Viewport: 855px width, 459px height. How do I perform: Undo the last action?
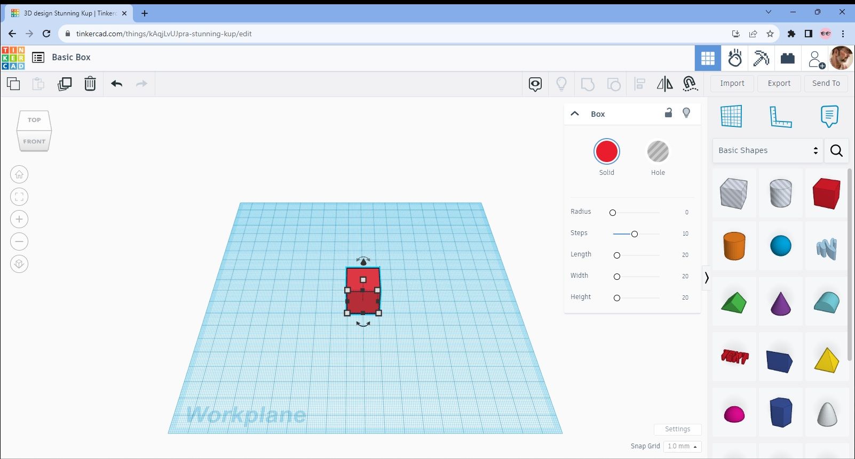pos(117,84)
